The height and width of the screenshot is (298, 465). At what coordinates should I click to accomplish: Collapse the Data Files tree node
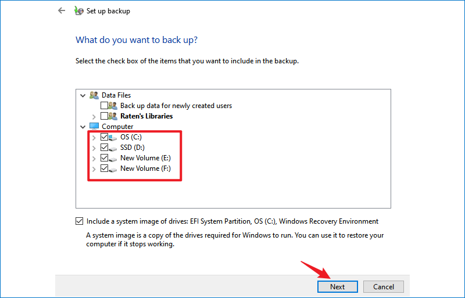(x=83, y=95)
